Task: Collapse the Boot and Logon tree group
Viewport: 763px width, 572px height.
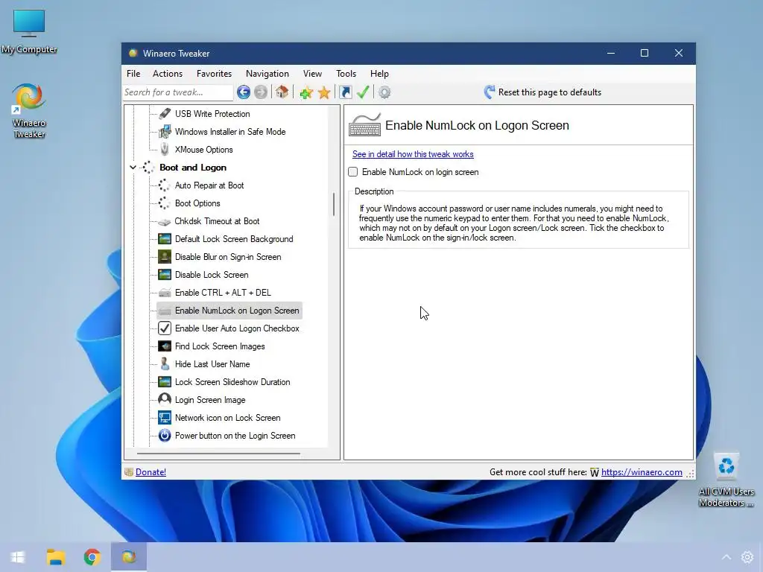Action: [133, 168]
